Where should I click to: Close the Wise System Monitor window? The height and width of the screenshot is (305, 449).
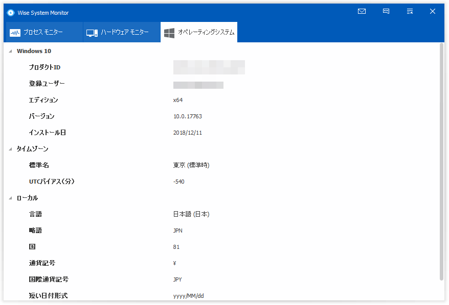click(433, 11)
